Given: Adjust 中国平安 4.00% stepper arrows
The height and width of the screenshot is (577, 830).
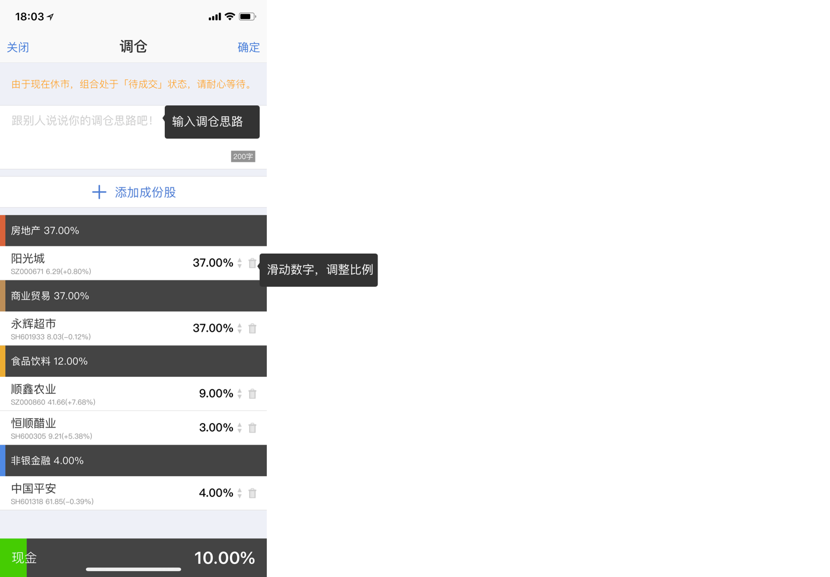Looking at the screenshot, I should [x=240, y=493].
